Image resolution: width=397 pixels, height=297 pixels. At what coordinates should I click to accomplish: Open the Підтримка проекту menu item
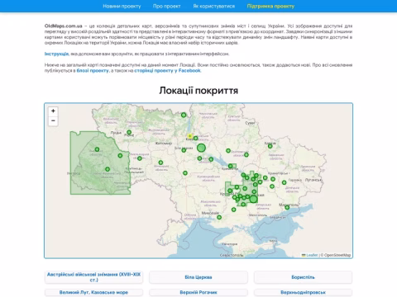pyautogui.click(x=270, y=6)
